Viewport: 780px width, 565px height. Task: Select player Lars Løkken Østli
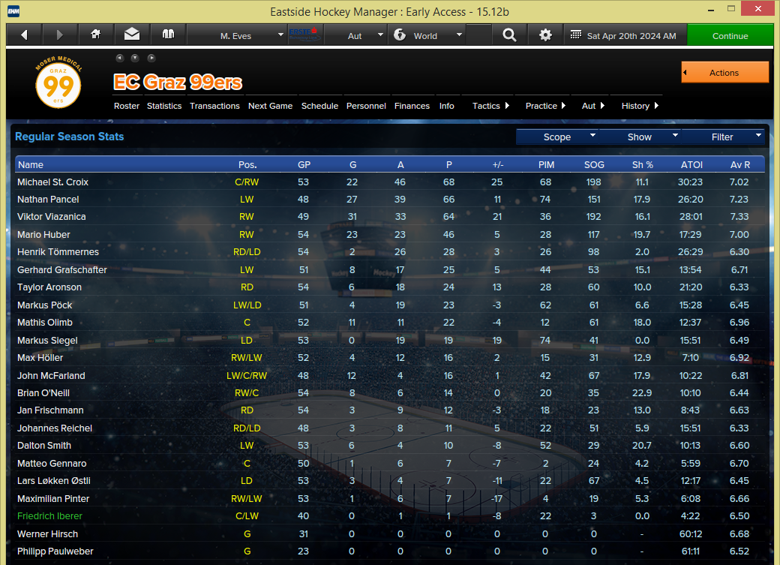[54, 481]
